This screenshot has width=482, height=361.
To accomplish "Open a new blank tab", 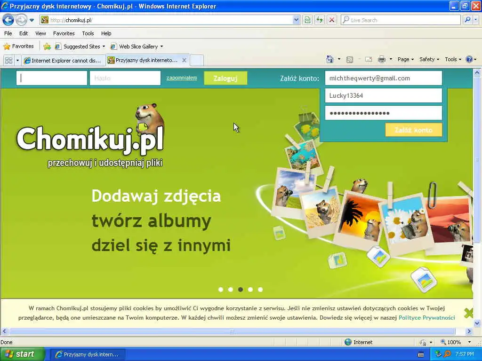I will pyautogui.click(x=196, y=61).
